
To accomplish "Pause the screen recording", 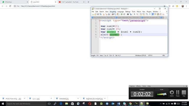I will point(178,93).
